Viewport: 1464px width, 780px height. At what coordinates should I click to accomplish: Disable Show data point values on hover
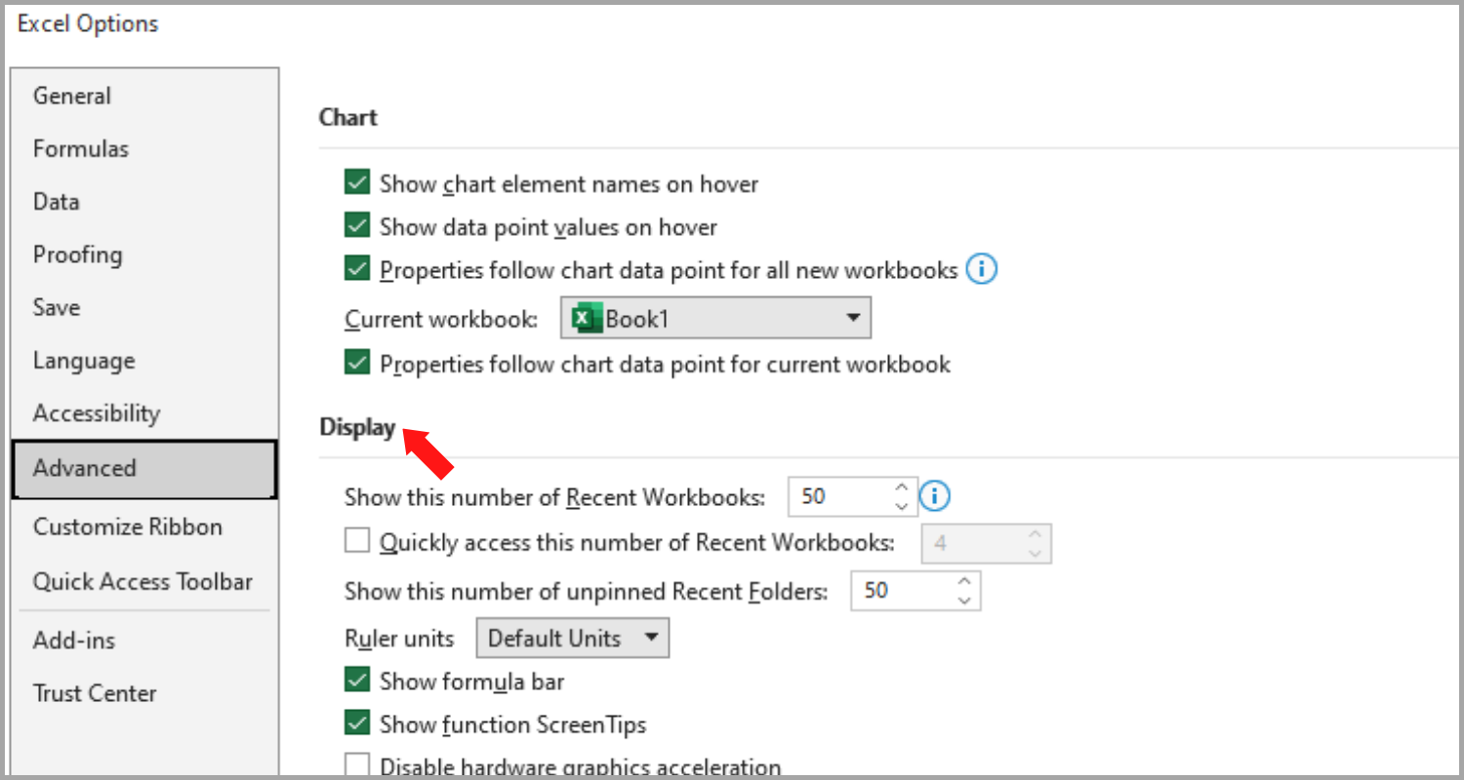point(357,225)
